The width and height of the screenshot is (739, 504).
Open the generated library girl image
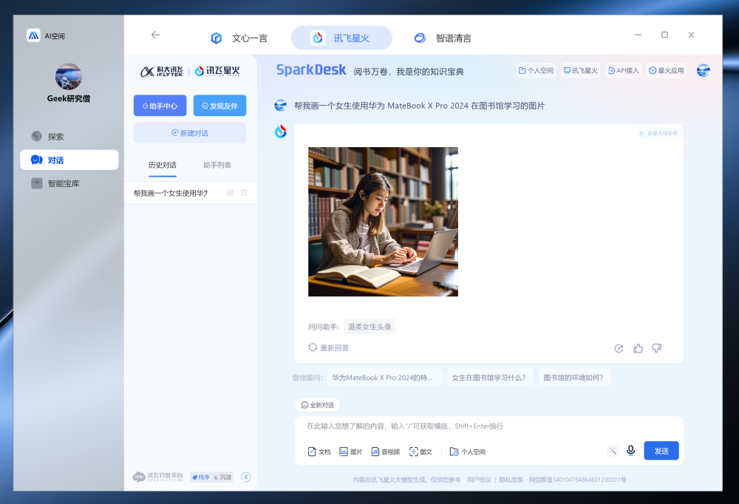[383, 222]
